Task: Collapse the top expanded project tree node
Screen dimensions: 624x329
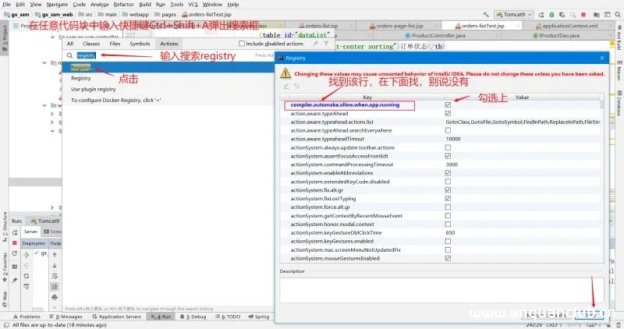Action: point(52,37)
